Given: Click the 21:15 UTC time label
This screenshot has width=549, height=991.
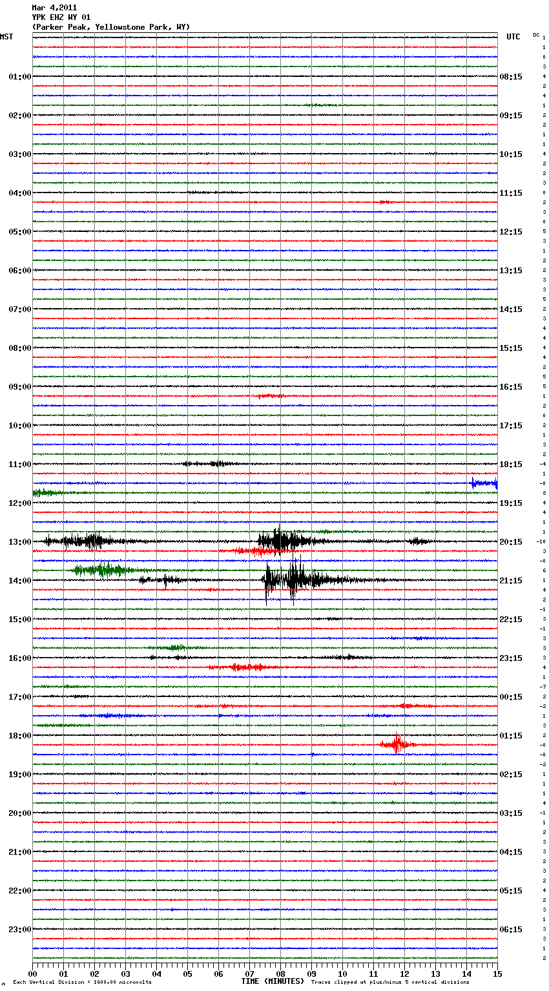Looking at the screenshot, I should [x=511, y=581].
